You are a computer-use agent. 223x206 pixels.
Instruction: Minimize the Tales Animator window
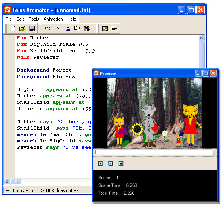[x=182, y=10]
